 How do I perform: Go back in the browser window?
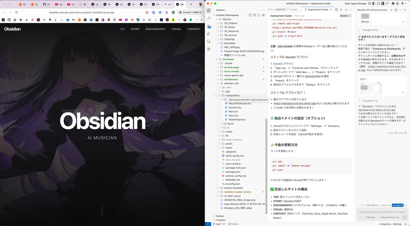point(4,12)
